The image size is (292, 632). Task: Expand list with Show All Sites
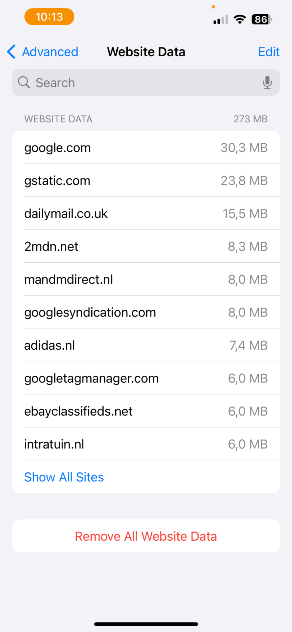point(64,477)
